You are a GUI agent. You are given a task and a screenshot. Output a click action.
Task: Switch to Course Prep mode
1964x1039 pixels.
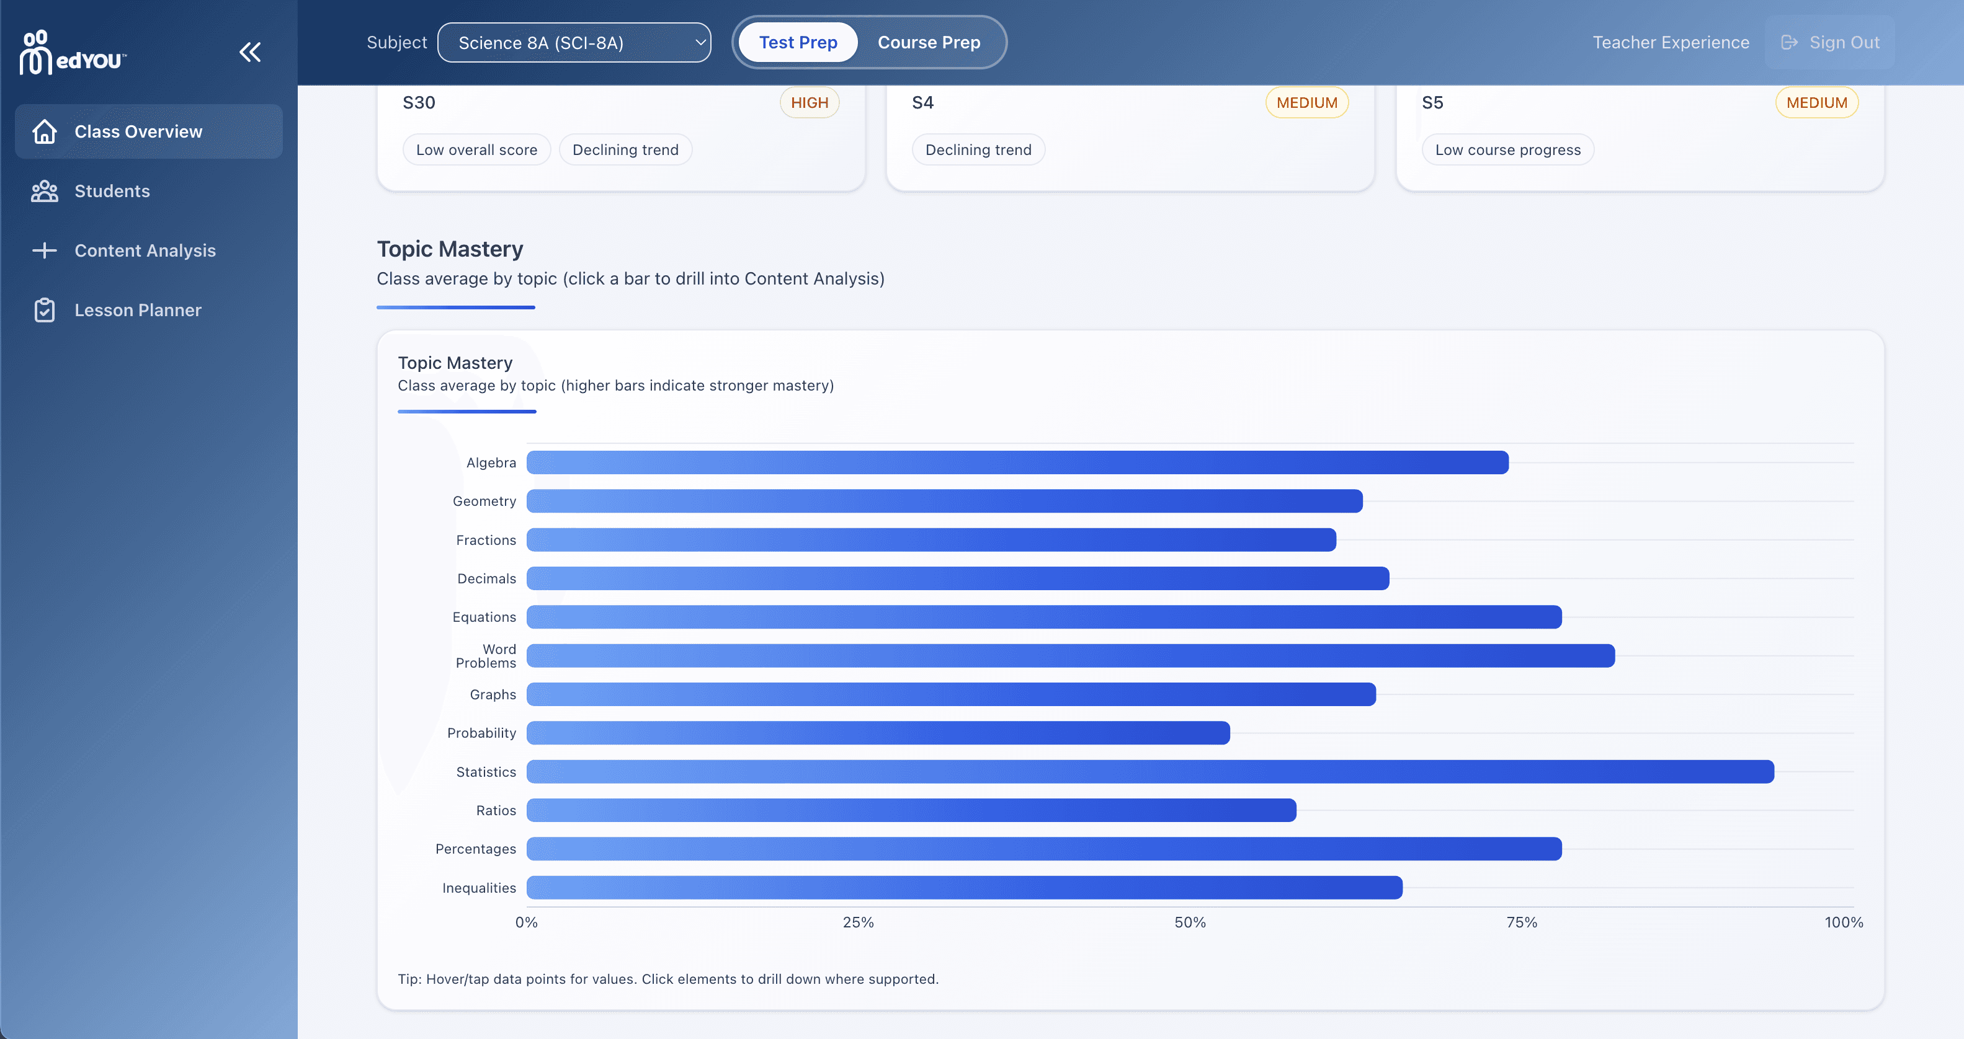click(928, 43)
